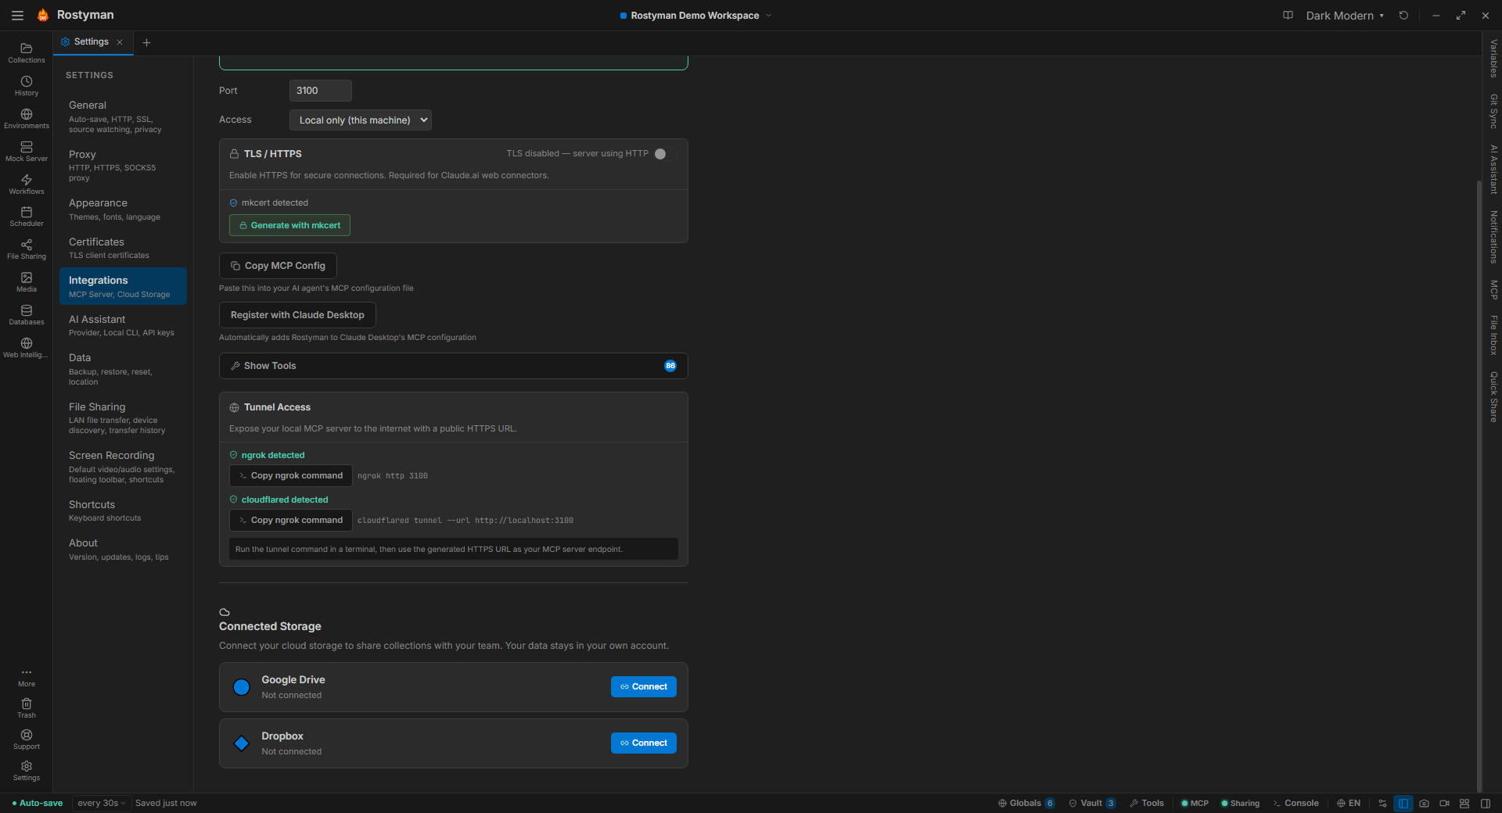This screenshot has width=1502, height=813.
Task: Close the Settings tab
Action: (x=120, y=42)
